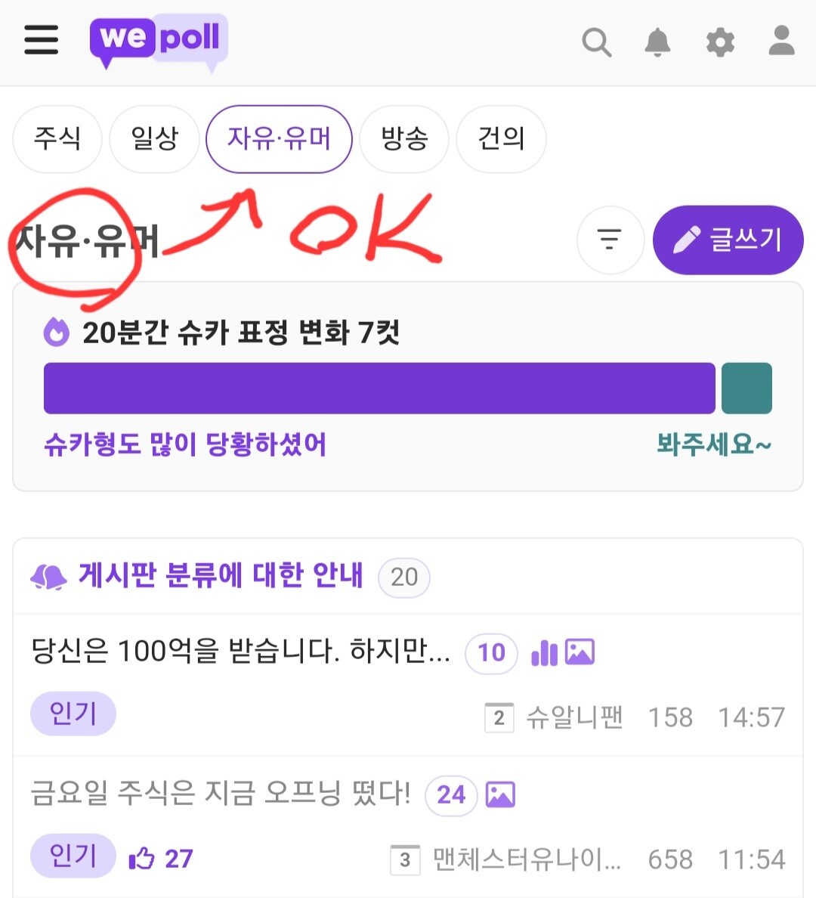Screen dimensions: 816x898
Task: Open the user profile icon
Action: [782, 40]
